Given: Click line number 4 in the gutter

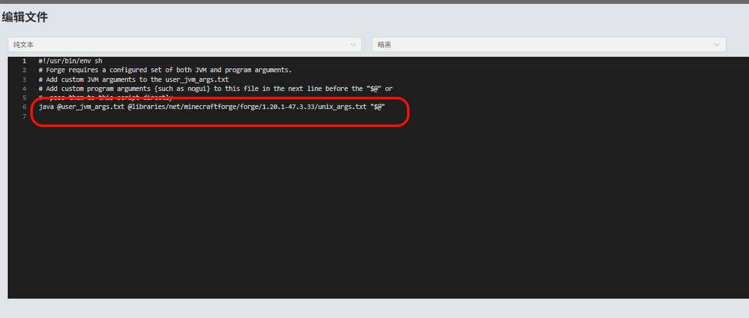Looking at the screenshot, I should point(24,89).
